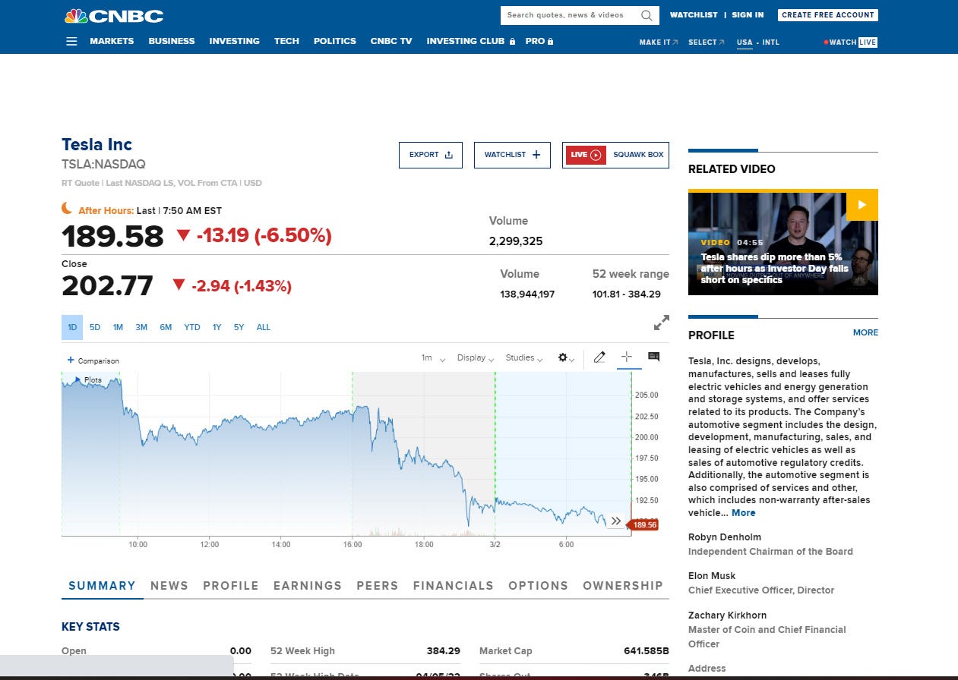Select the 1D chart range

72,328
